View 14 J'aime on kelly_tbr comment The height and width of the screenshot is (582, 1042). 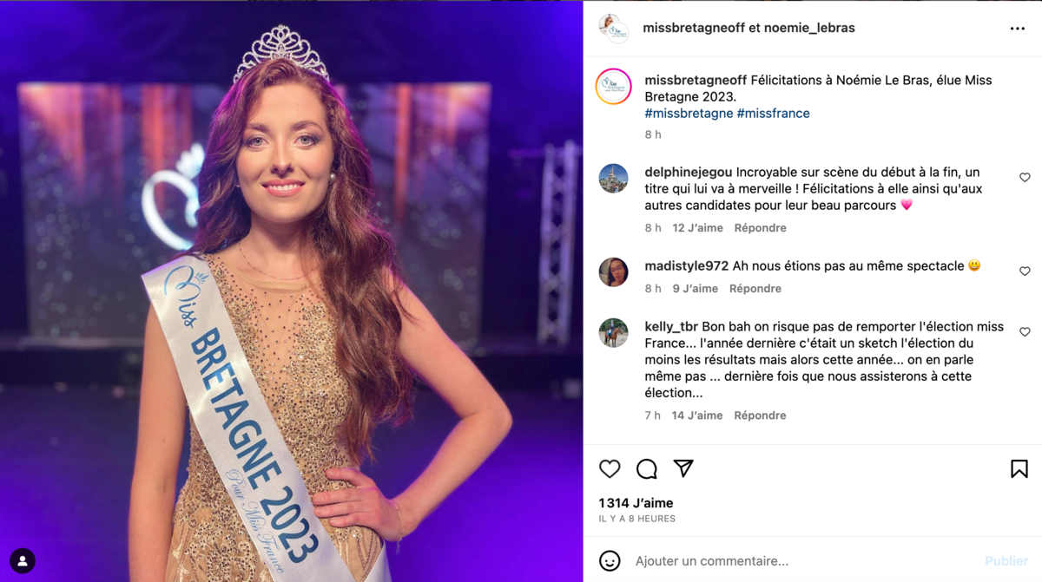(696, 415)
